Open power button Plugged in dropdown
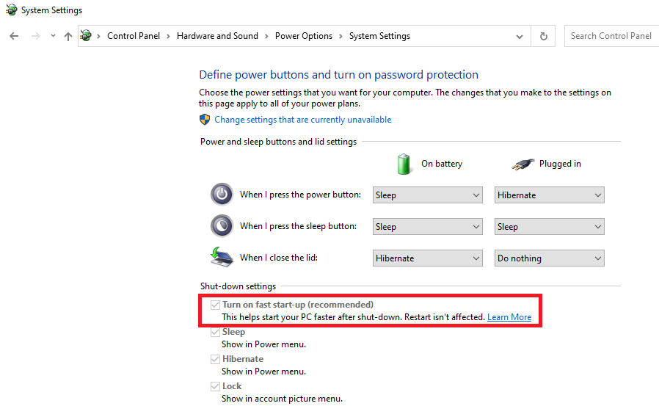 click(549, 195)
